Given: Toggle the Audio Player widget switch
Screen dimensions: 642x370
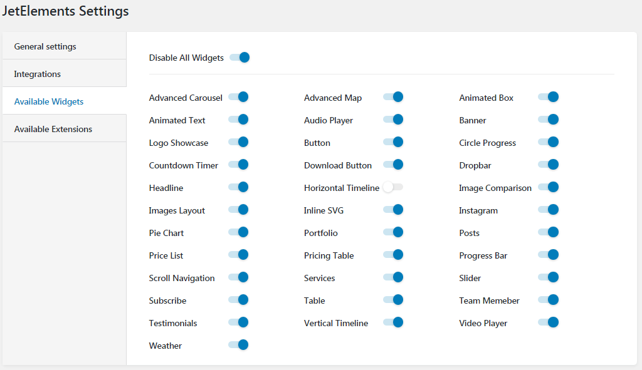Looking at the screenshot, I should pyautogui.click(x=393, y=120).
